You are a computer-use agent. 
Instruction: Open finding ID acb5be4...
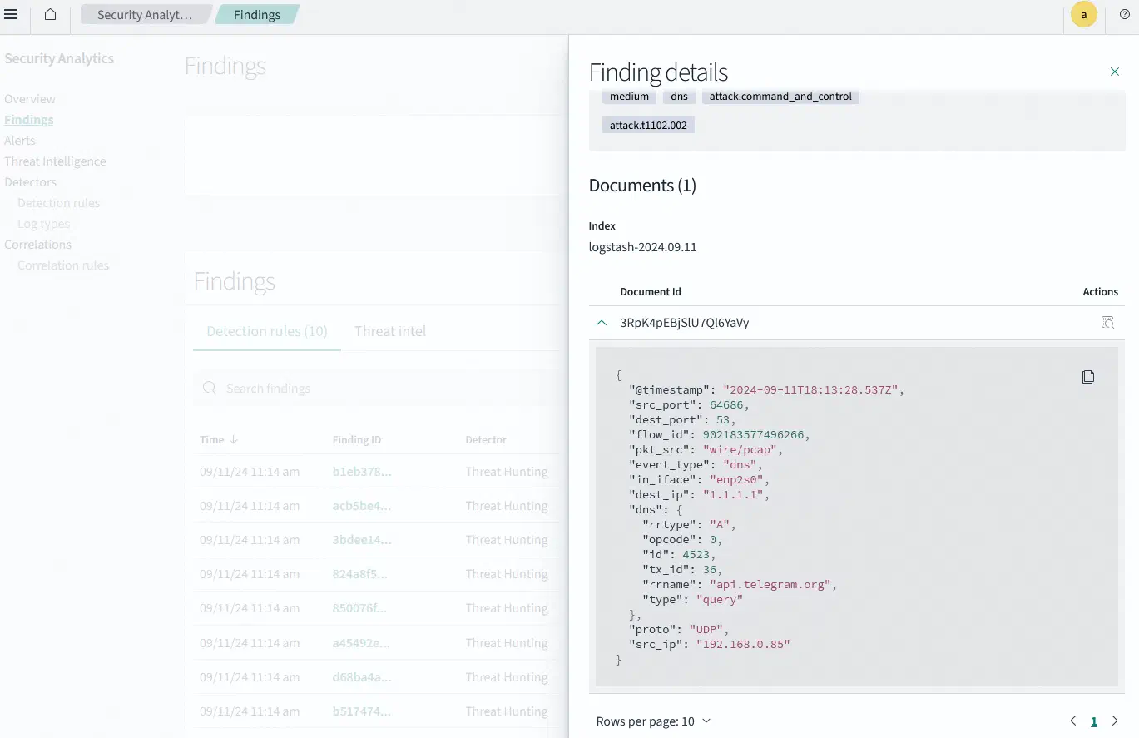(362, 506)
